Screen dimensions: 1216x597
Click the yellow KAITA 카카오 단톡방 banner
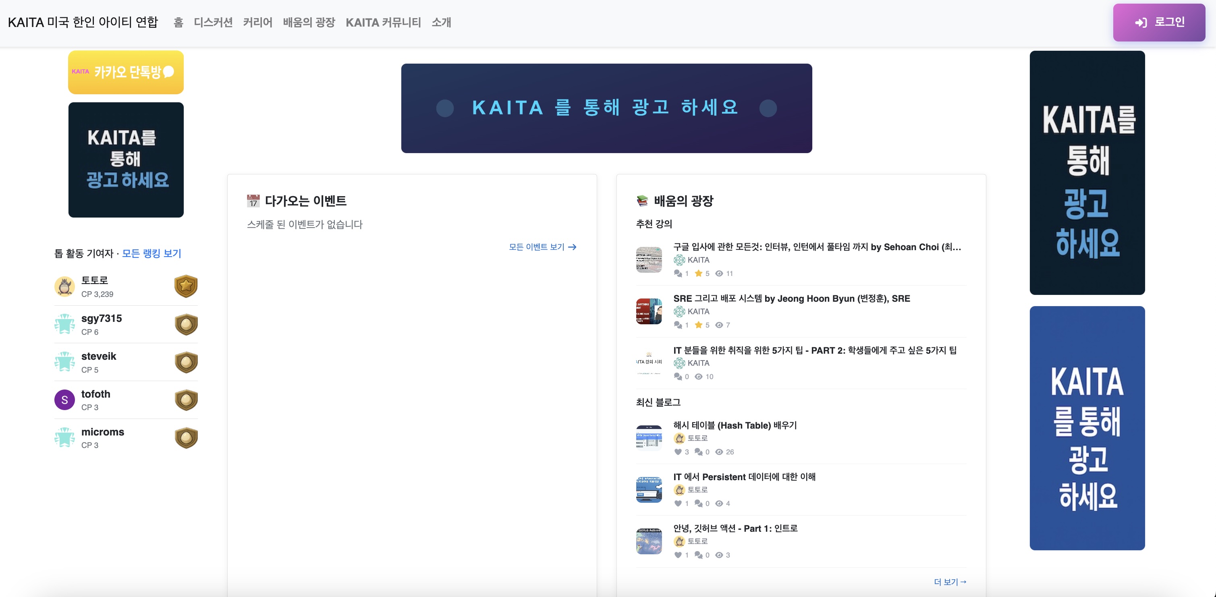tap(126, 72)
